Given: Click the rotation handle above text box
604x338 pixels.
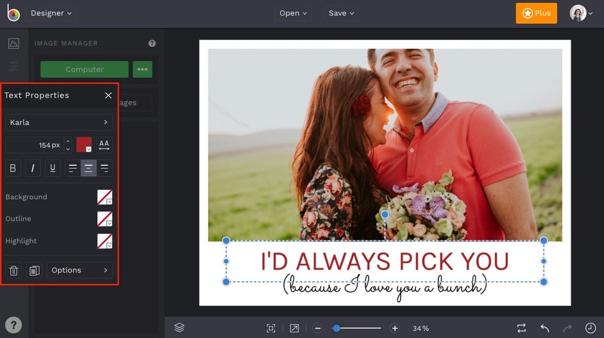Looking at the screenshot, I should tap(385, 214).
